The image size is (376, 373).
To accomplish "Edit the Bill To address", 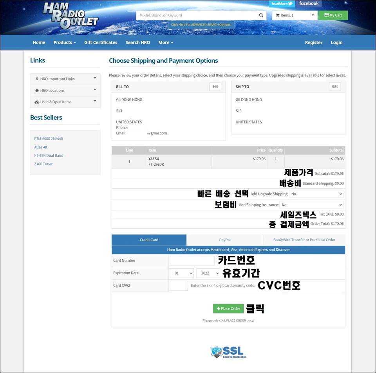I will click(x=215, y=87).
